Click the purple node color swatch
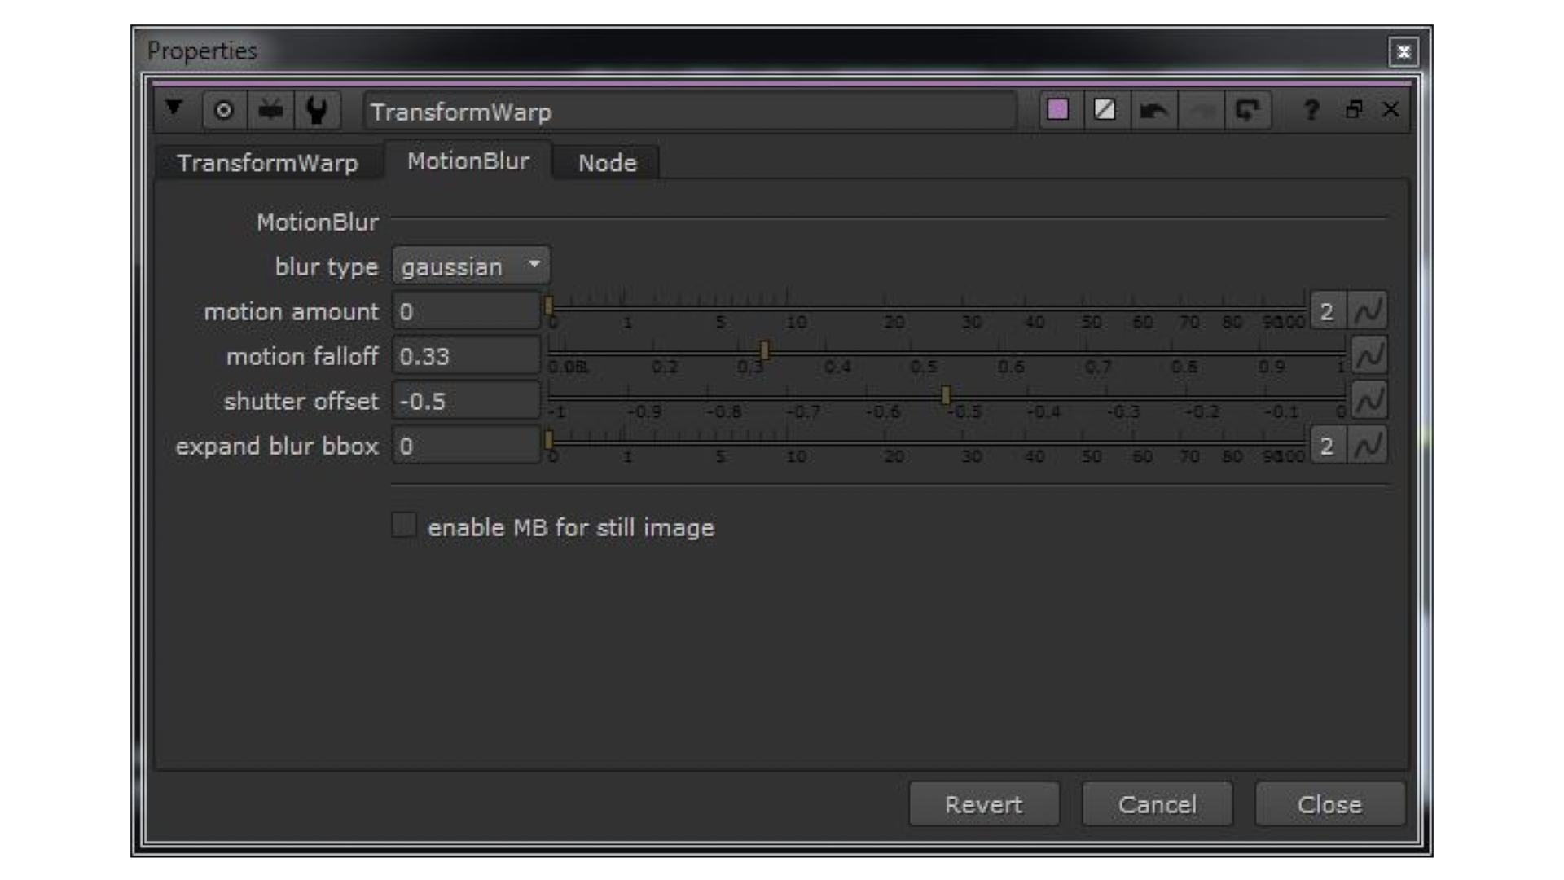This screenshot has width=1564, height=880. click(1057, 110)
